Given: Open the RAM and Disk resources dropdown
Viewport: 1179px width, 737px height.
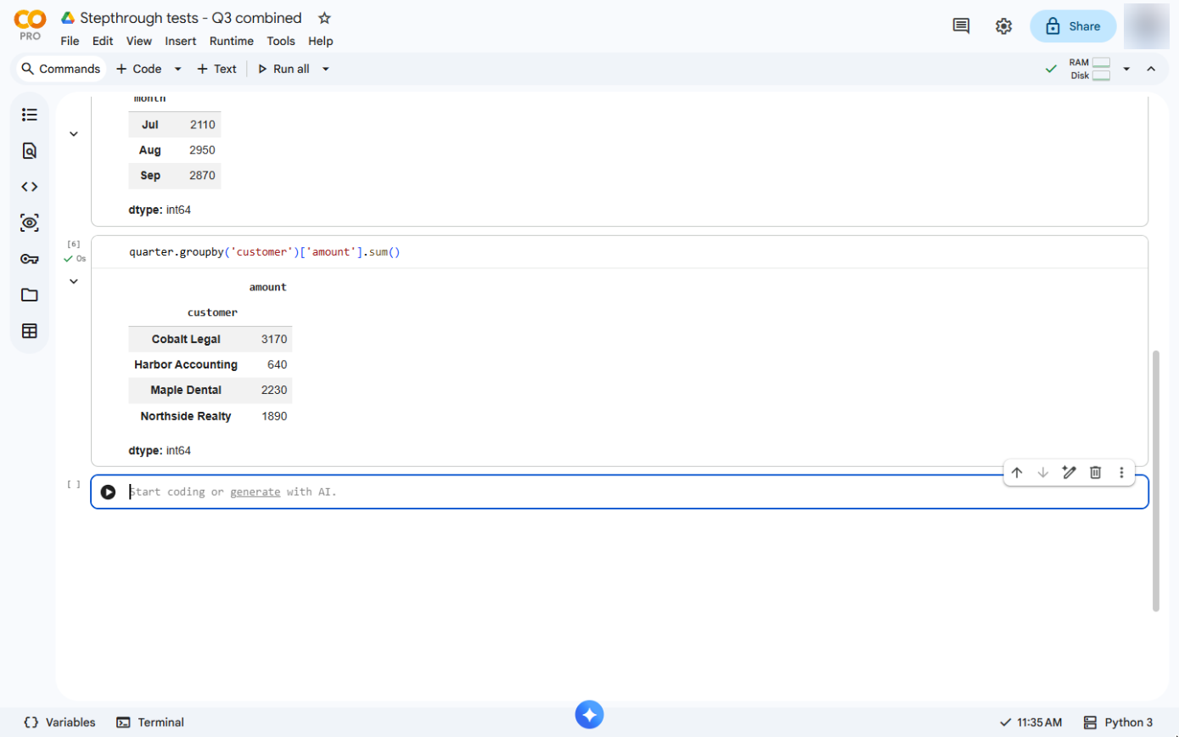Looking at the screenshot, I should [1126, 69].
